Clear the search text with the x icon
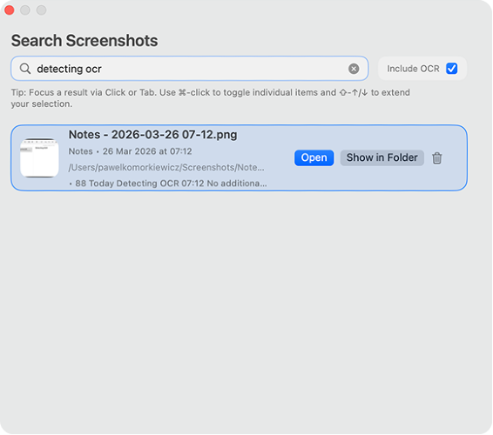The width and height of the screenshot is (493, 435). coord(354,69)
